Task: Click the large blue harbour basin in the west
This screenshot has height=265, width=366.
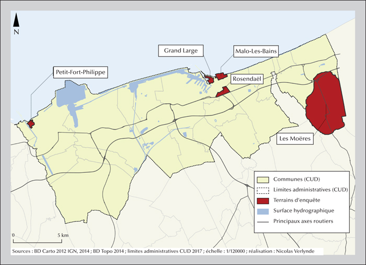Action: click(x=70, y=94)
